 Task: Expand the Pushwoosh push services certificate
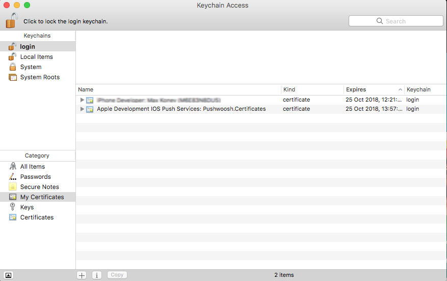82,109
